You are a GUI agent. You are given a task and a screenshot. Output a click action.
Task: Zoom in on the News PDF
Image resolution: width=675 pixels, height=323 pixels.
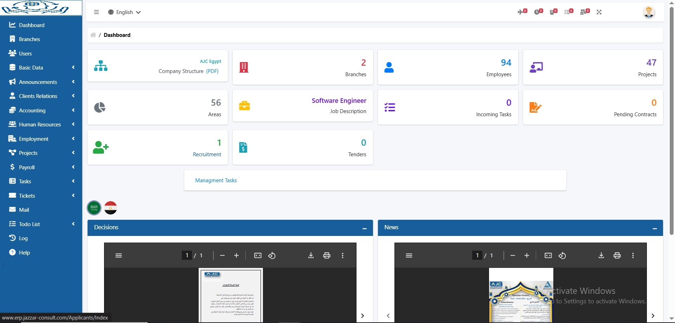click(527, 256)
